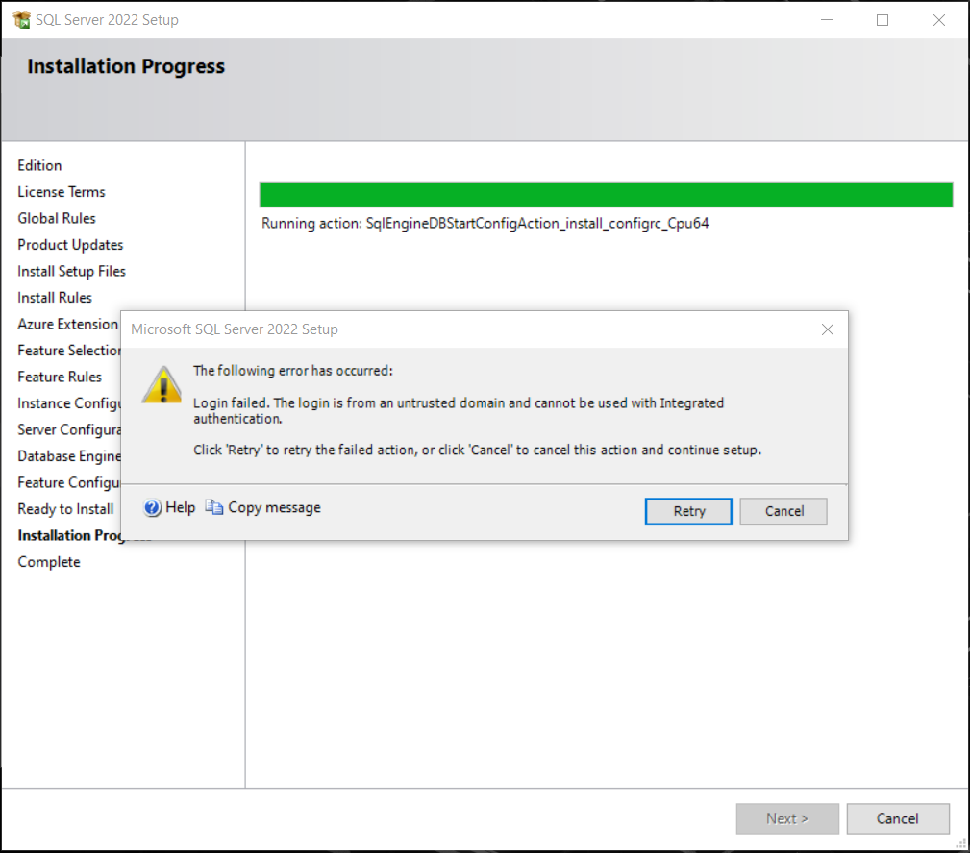Click 'The following error has occurred' text

point(292,370)
